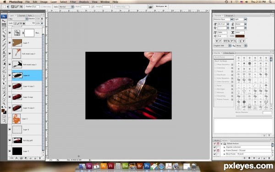Open the language dropdown English: USA

click(222, 45)
